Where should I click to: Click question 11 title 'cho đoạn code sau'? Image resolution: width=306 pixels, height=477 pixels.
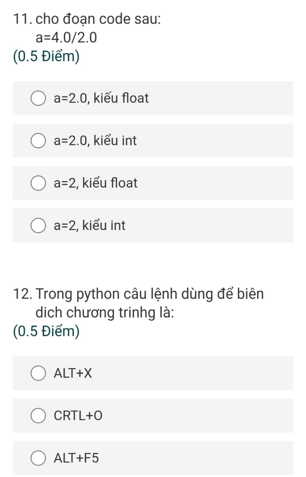click(x=98, y=19)
